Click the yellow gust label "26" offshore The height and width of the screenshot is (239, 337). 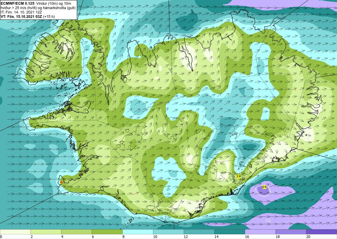pyautogui.click(x=265, y=187)
